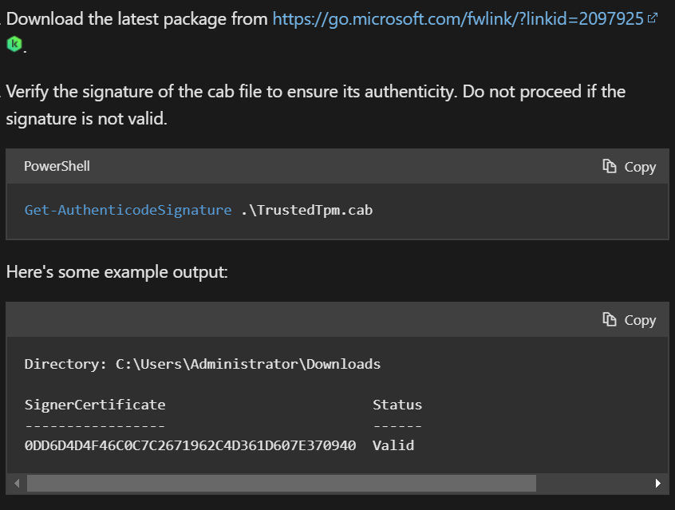
Task: Click the Directory path line in the output
Action: tap(203, 364)
